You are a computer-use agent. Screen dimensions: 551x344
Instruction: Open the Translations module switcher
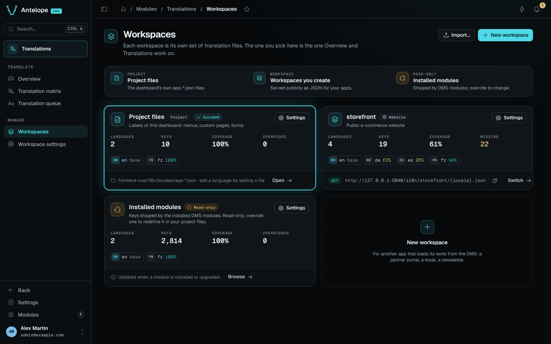click(x=46, y=49)
